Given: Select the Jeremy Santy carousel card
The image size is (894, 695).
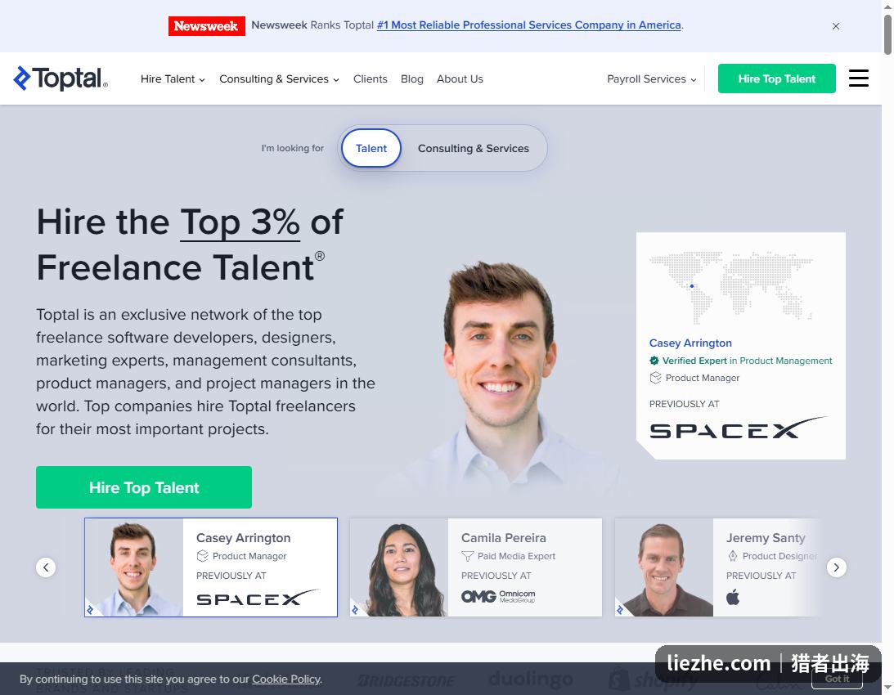Looking at the screenshot, I should pos(718,567).
